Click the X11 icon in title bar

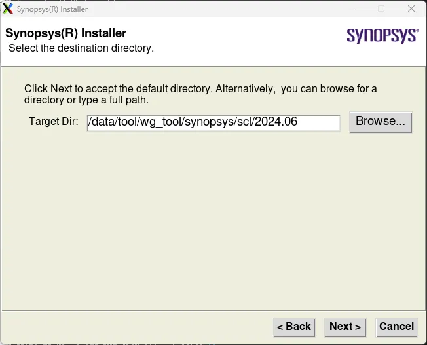pyautogui.click(x=8, y=9)
